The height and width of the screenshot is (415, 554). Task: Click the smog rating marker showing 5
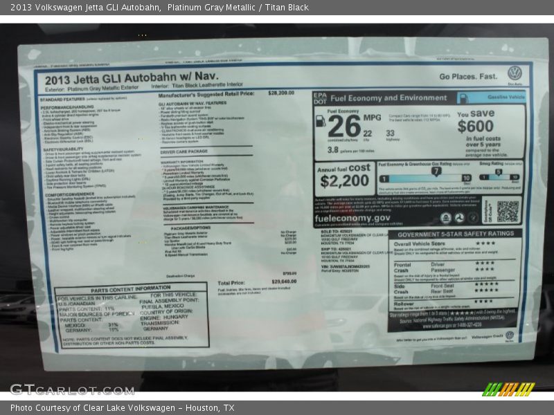pos(498,172)
